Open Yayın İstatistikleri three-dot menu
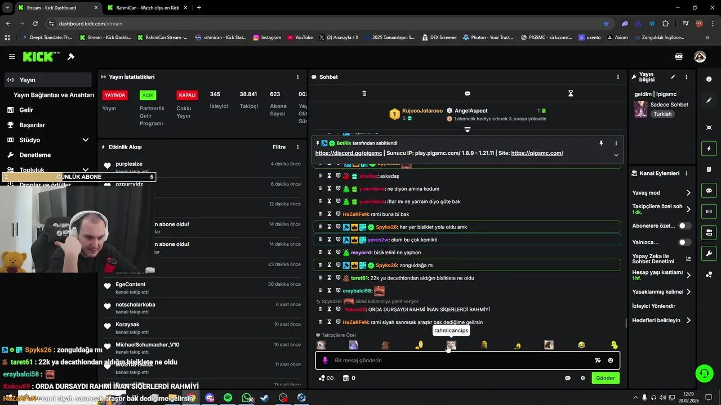 [297, 77]
